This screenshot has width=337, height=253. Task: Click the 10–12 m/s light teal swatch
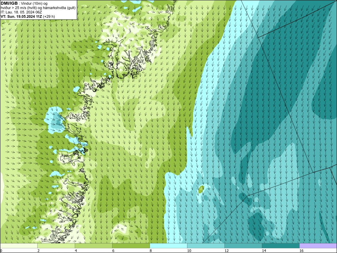(x=206, y=246)
